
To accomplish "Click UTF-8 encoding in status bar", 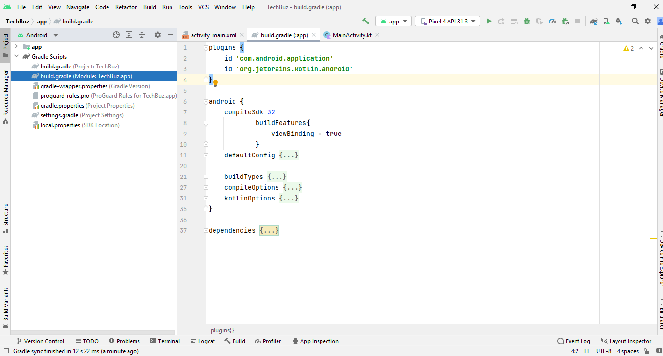I will [x=603, y=351].
